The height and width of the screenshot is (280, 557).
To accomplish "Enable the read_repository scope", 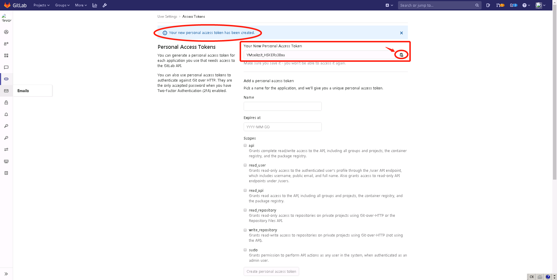I will (245, 210).
